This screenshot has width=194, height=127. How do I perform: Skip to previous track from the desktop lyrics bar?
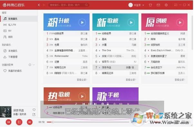click(x=83, y=104)
